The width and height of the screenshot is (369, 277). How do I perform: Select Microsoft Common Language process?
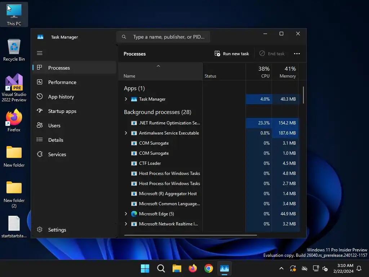click(x=209, y=204)
